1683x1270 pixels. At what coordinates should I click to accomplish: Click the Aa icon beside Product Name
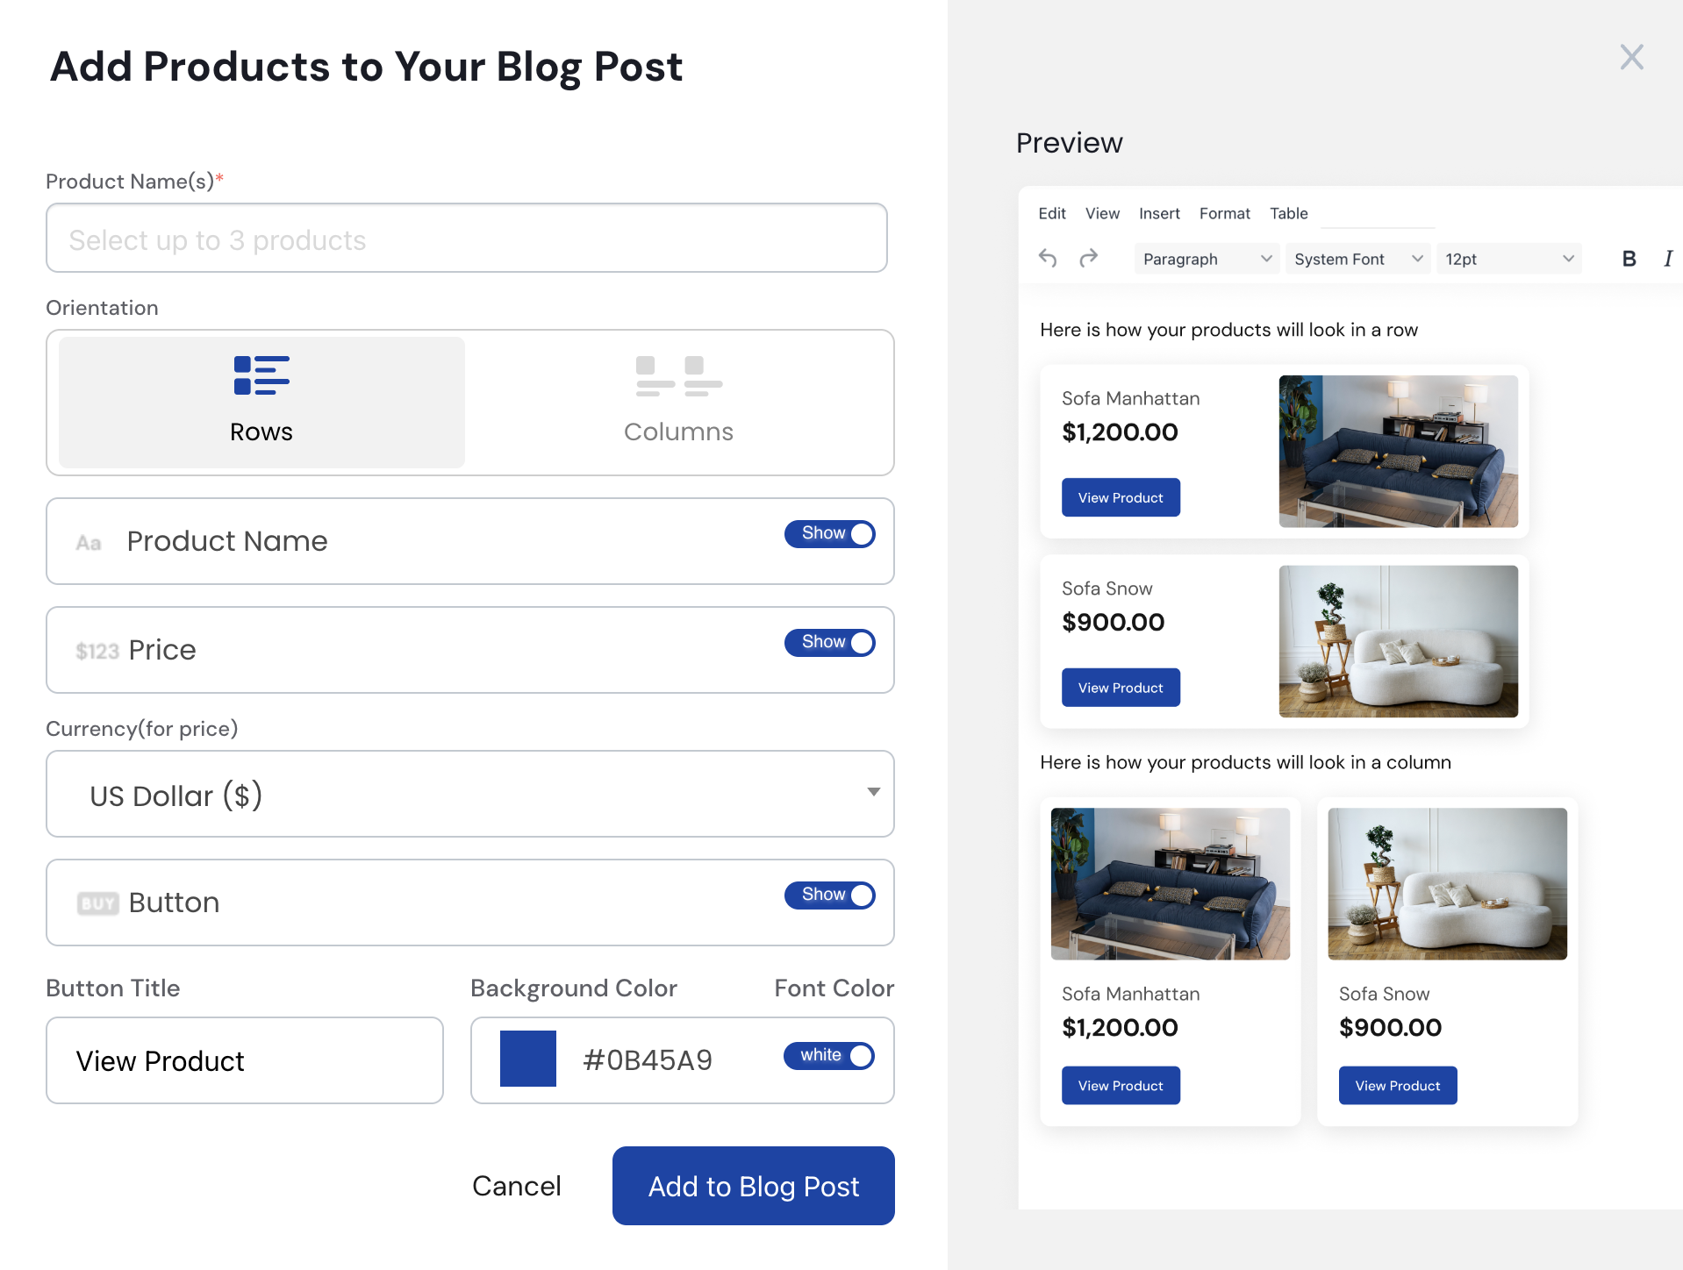pos(89,543)
